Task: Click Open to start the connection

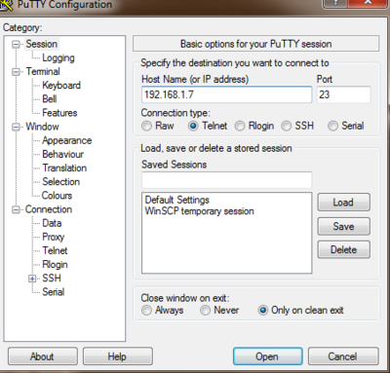Action: pos(268,356)
